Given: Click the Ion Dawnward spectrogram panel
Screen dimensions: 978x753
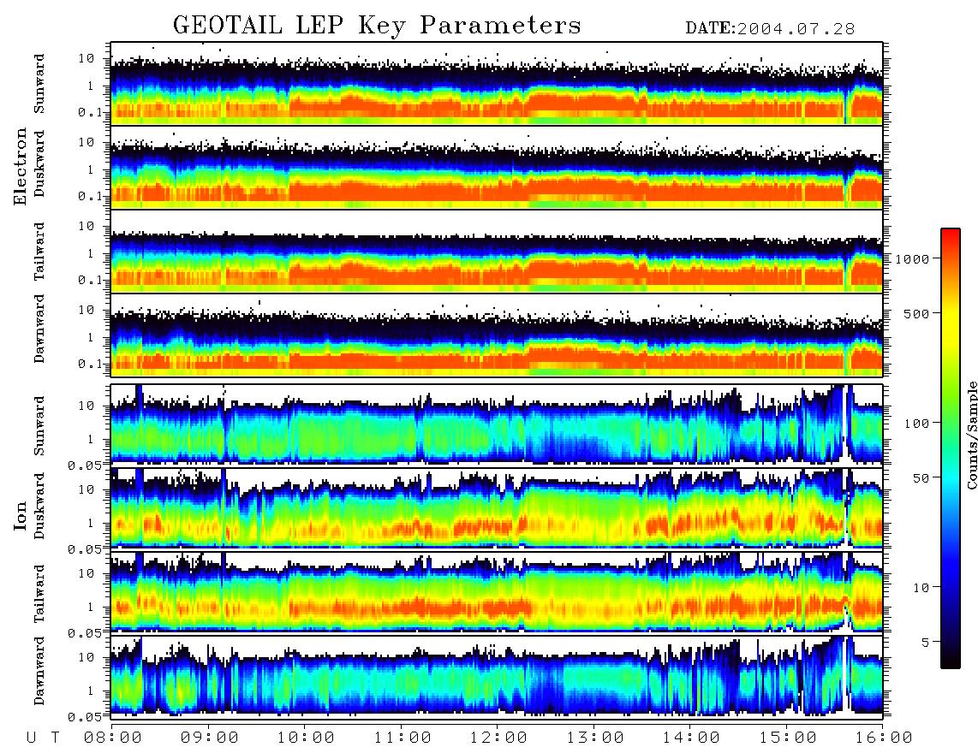Looking at the screenshot, I should click(x=497, y=676).
